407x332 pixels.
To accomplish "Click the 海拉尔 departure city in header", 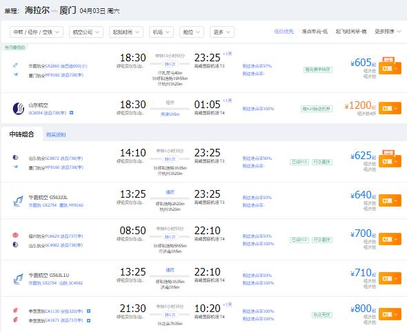I will tap(37, 10).
